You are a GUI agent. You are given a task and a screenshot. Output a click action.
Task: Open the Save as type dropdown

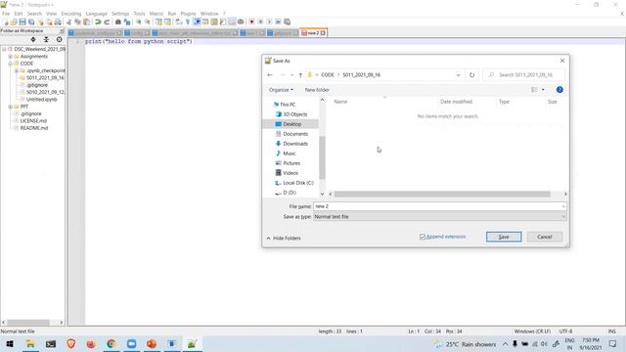563,217
